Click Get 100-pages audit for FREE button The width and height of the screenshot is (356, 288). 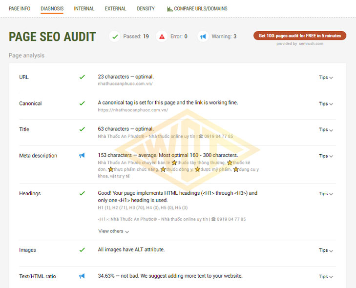pos(300,36)
